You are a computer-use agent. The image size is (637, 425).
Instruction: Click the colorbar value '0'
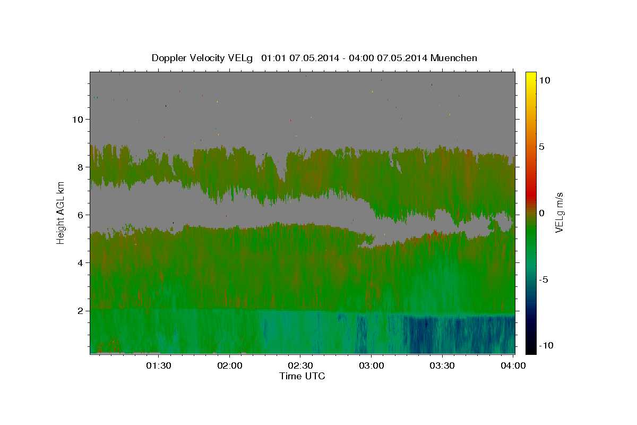[x=541, y=213]
